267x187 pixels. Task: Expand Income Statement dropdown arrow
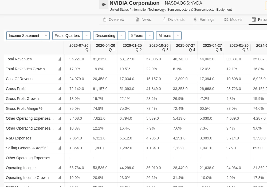(46, 36)
